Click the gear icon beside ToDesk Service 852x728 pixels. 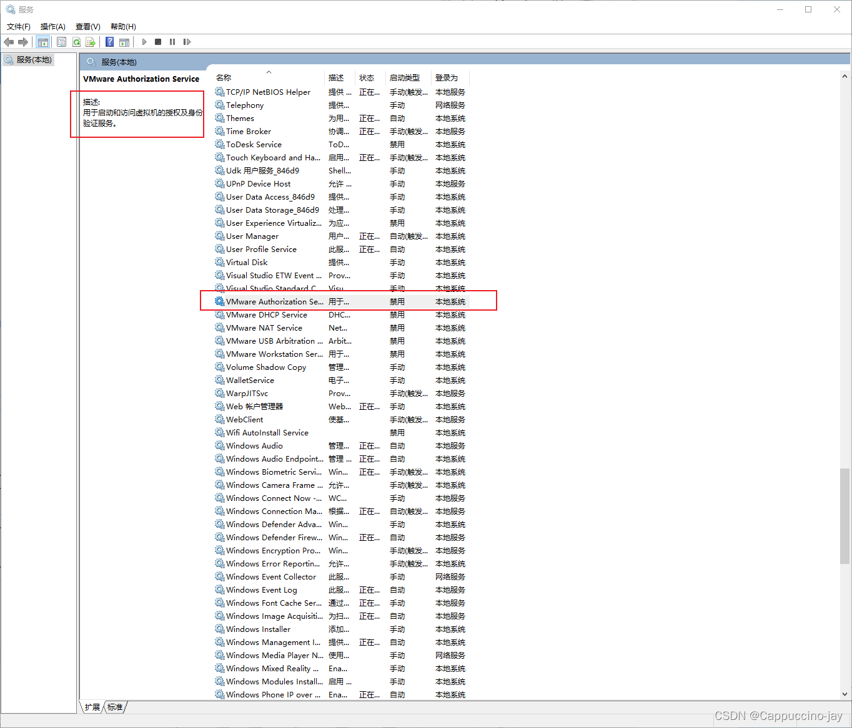tap(220, 144)
